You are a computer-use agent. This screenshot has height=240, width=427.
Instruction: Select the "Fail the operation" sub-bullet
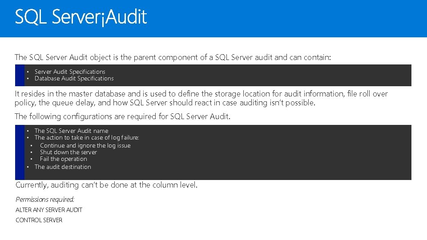click(x=63, y=159)
